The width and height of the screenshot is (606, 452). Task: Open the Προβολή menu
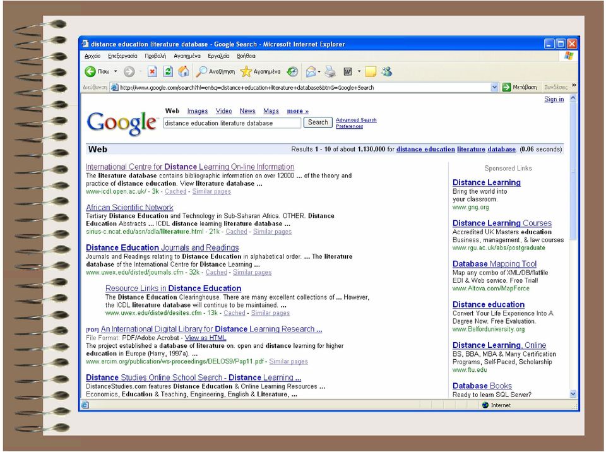155,56
